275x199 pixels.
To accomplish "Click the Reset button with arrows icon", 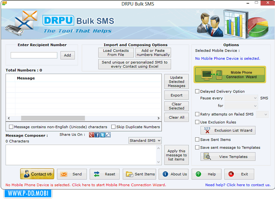I will pos(105,174).
